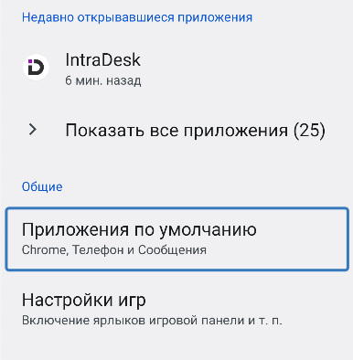Tap the word 'Телефон' in the default apps summary

(x=98, y=250)
